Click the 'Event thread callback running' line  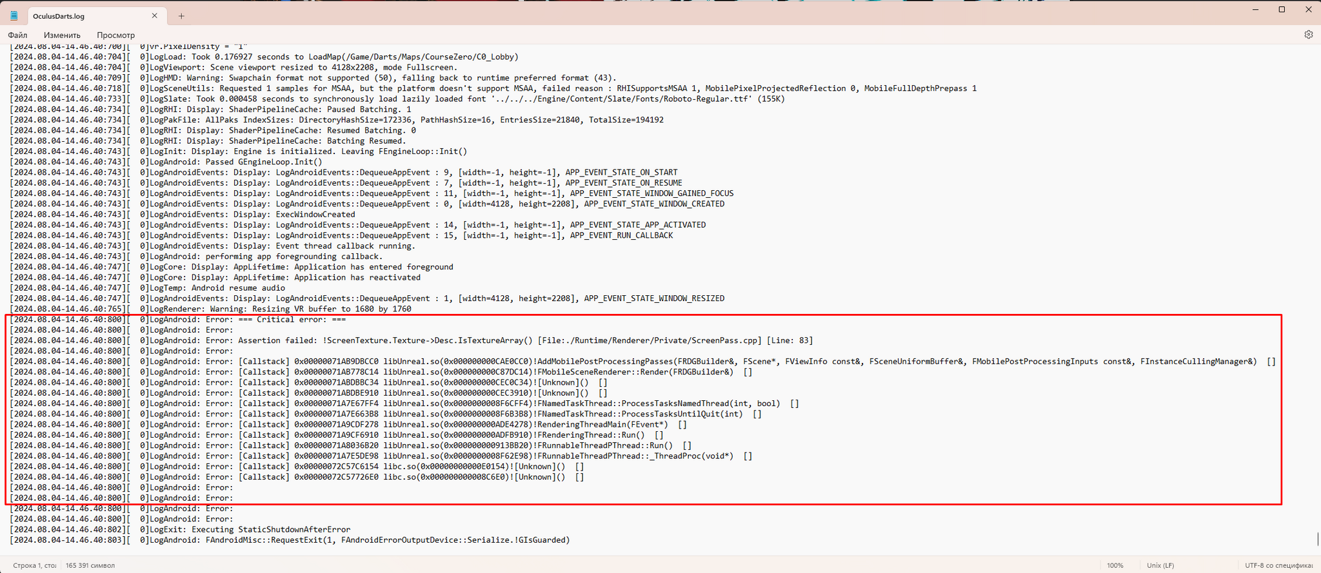click(213, 246)
